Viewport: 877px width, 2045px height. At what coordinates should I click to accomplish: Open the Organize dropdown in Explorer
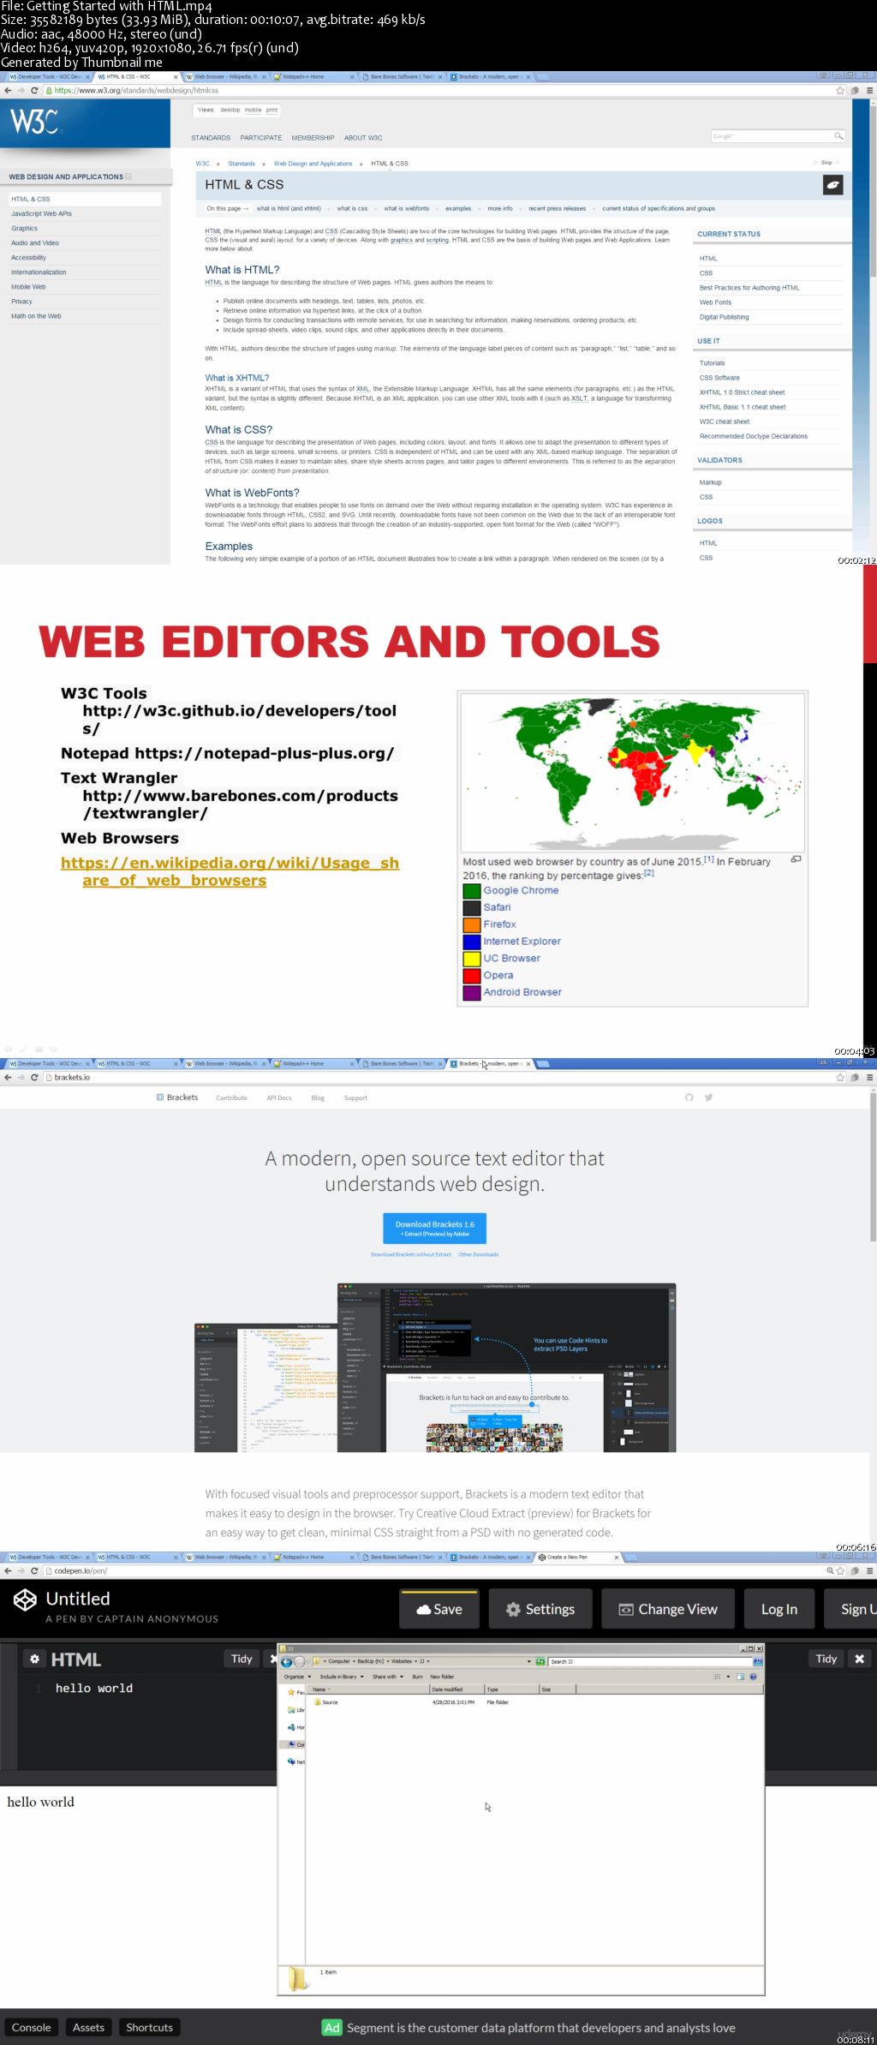coord(296,1677)
